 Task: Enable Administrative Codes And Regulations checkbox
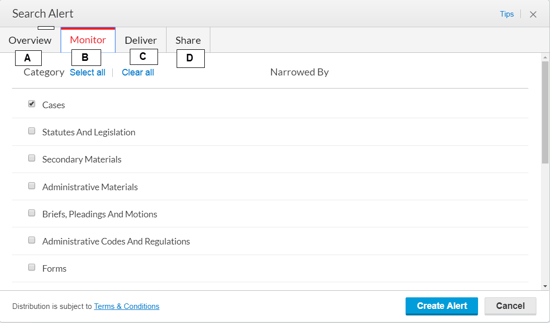[32, 240]
